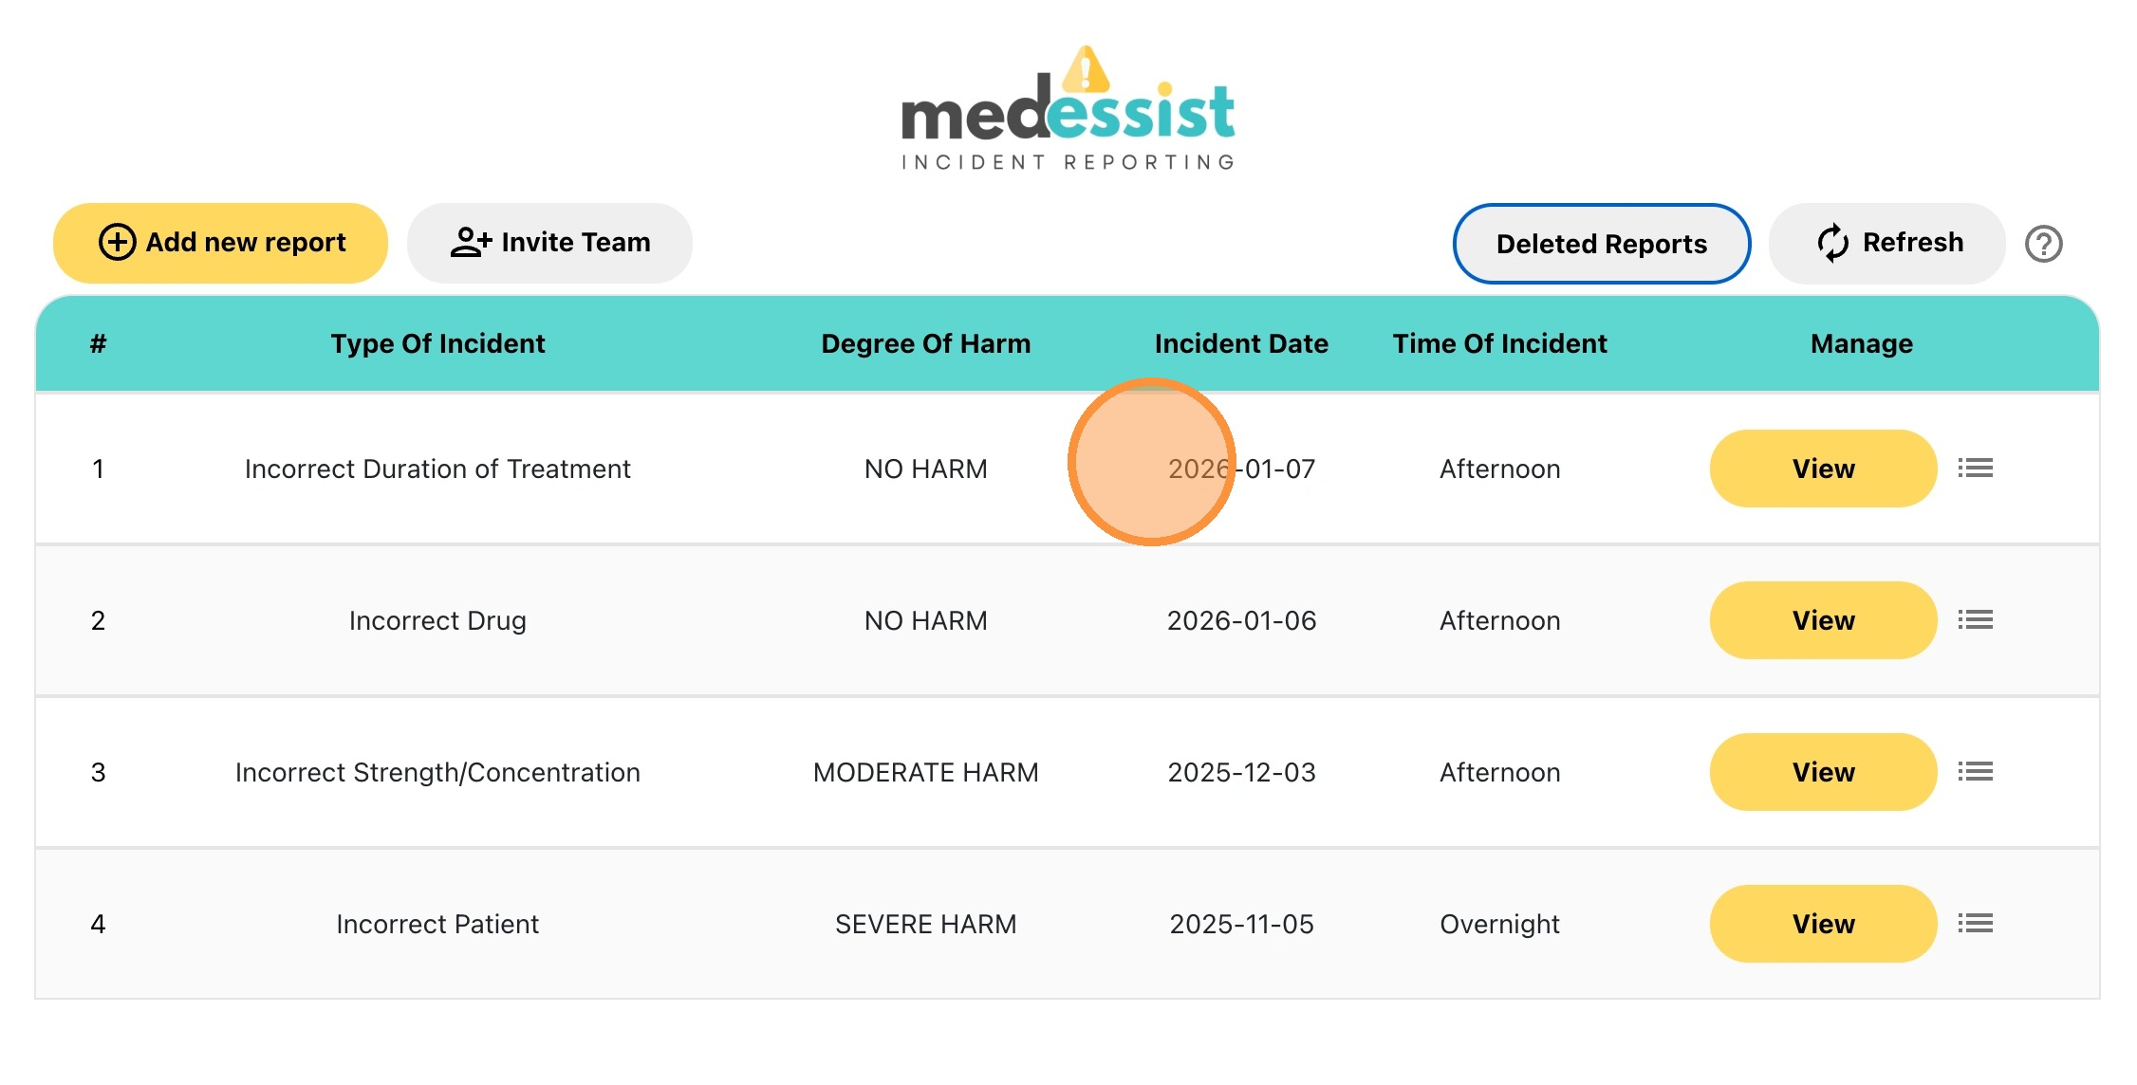The height and width of the screenshot is (1085, 2137).
Task: View the Incorrect Drug report
Action: [x=1822, y=620]
